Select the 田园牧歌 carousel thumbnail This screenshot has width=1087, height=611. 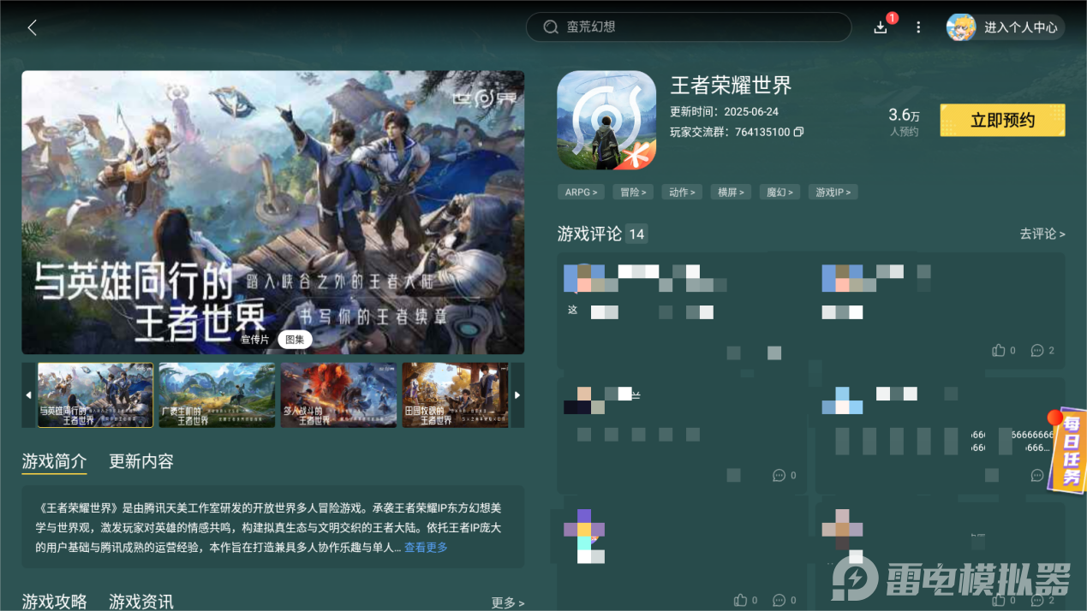456,394
